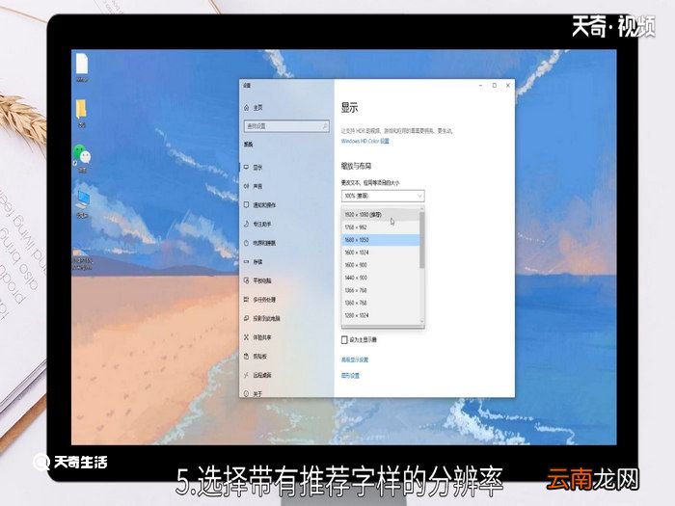Tick the 设为主显示器 checkbox

(344, 340)
